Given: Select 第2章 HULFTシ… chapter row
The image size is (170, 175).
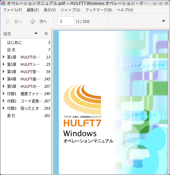Looking at the screenshot, I should [x=26, y=64].
